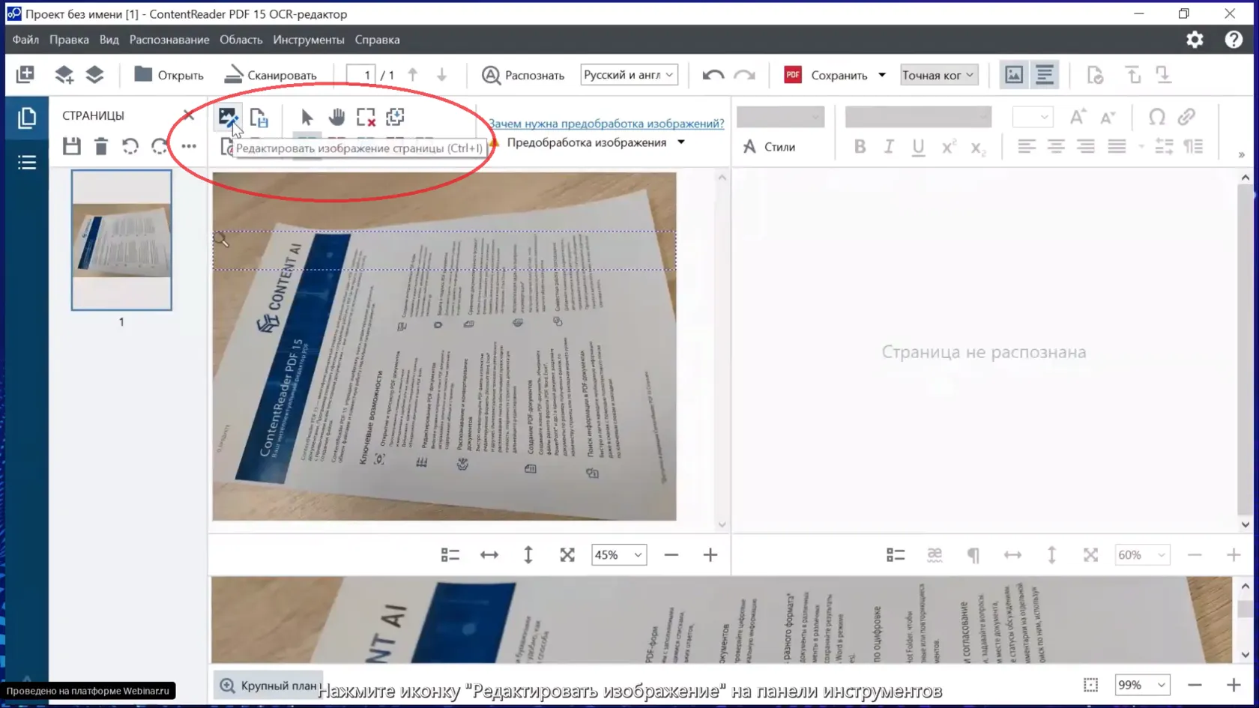Toggle underline formatting

point(918,147)
